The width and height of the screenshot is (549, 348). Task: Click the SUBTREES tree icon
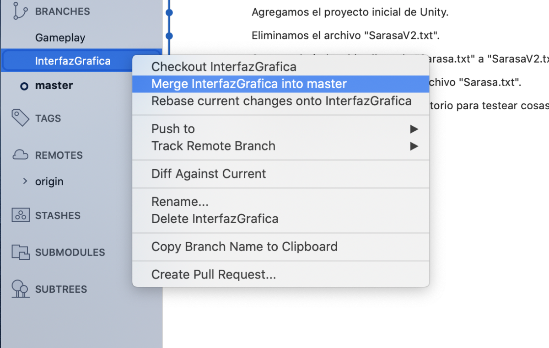coord(20,289)
